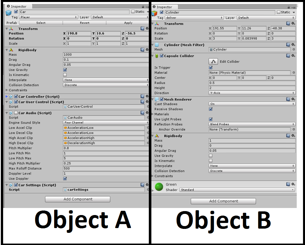Click the Mass input field on Object A
This screenshot has height=245, width=305.
point(105,55)
